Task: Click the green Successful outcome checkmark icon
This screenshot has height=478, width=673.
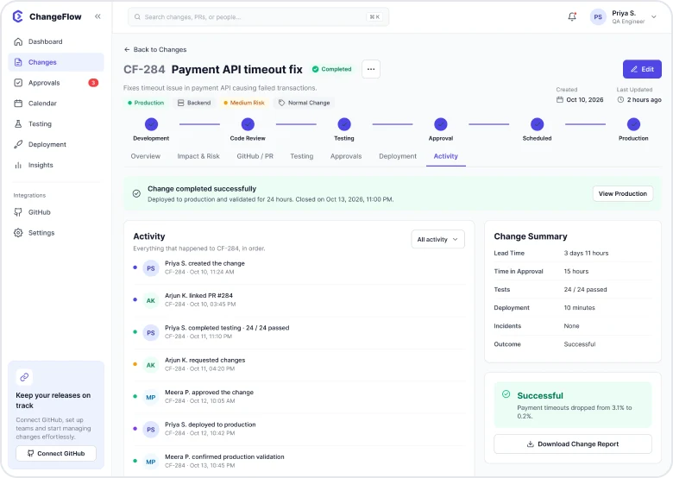Action: (506, 394)
